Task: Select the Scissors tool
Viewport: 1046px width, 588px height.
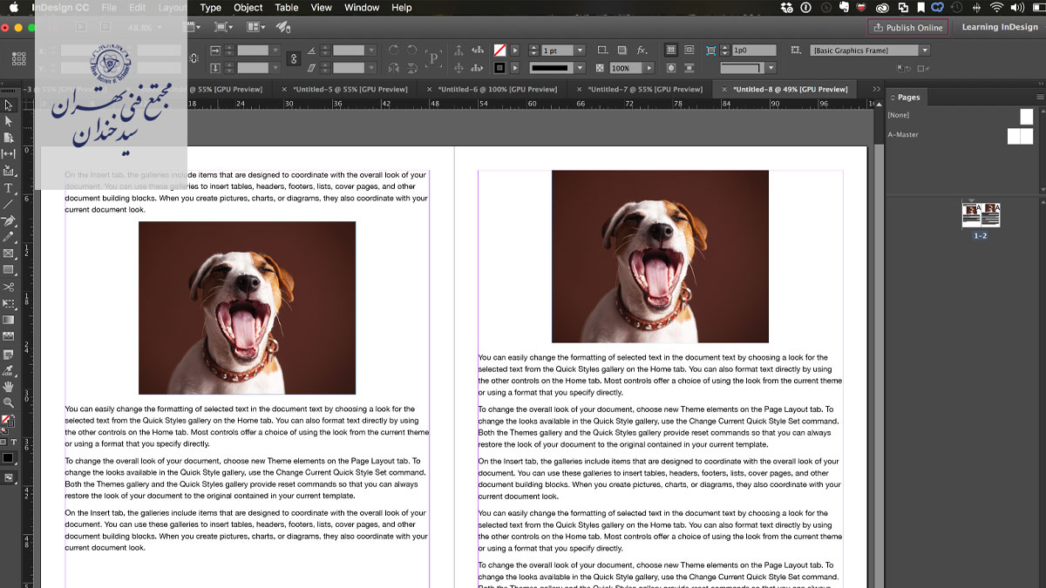Action: coord(9,287)
